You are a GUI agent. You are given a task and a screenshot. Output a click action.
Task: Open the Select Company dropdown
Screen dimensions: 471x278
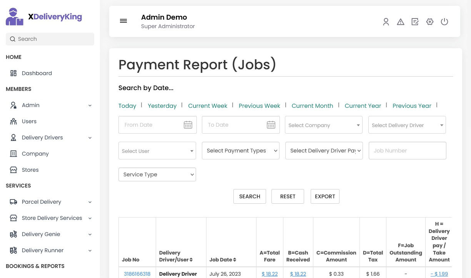tap(323, 125)
